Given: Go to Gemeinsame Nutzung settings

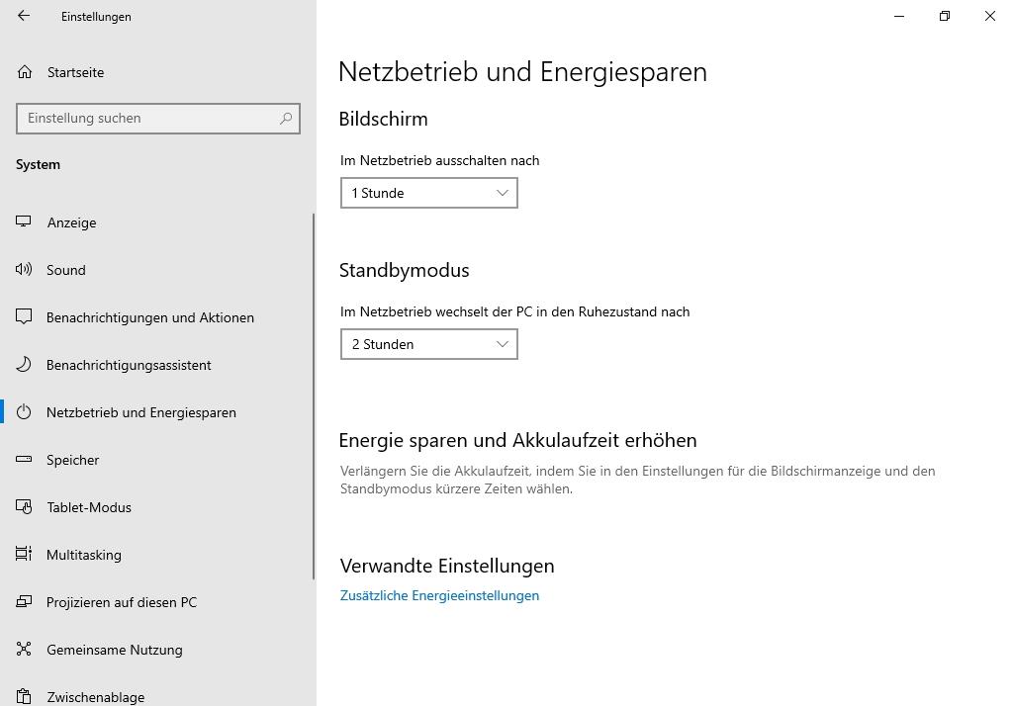Looking at the screenshot, I should (x=156, y=650).
